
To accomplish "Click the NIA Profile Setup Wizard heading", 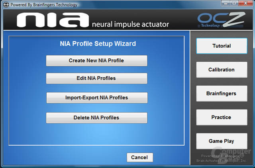I will point(98,44).
